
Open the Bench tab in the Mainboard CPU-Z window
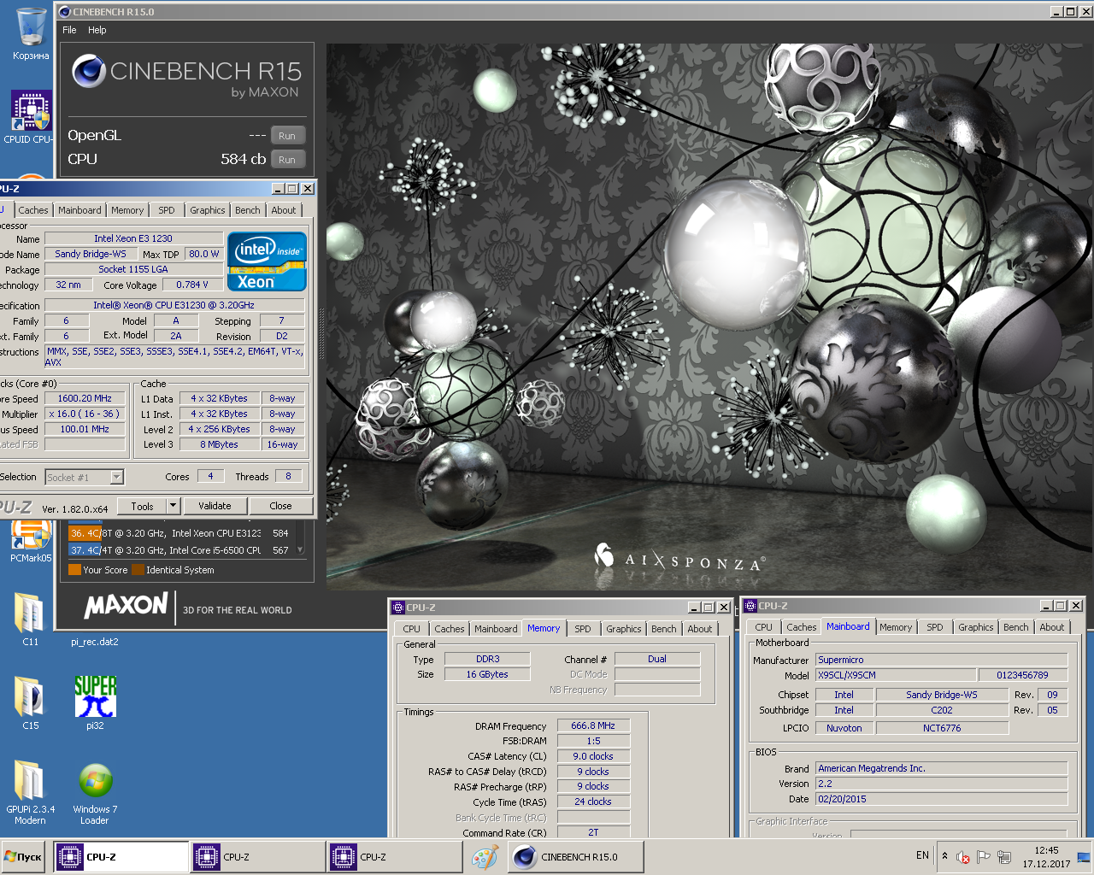[x=1015, y=627]
